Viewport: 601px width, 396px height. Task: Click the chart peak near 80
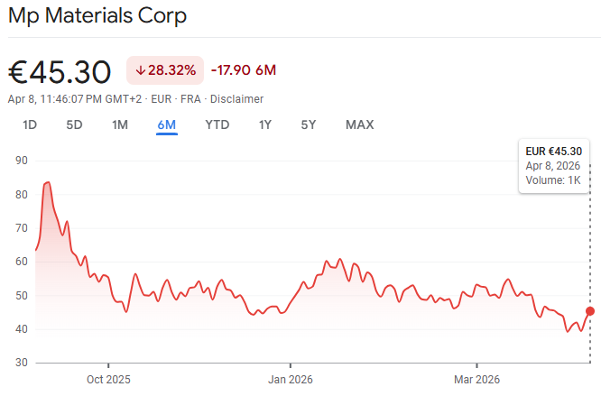click(x=47, y=183)
